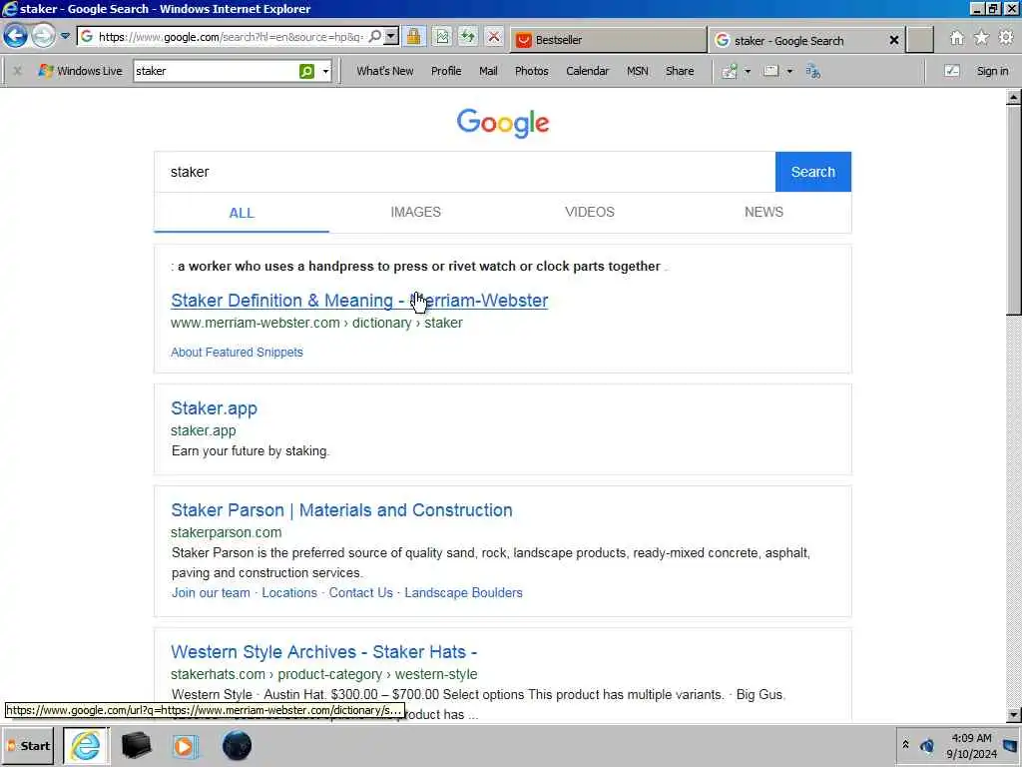Open What's New in the toolbar
The height and width of the screenshot is (767, 1022).
click(384, 71)
